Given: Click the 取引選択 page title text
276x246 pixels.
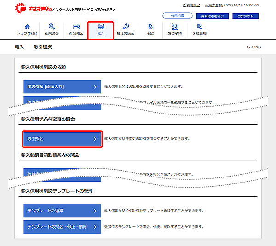Looking at the screenshot, I should (43, 47).
